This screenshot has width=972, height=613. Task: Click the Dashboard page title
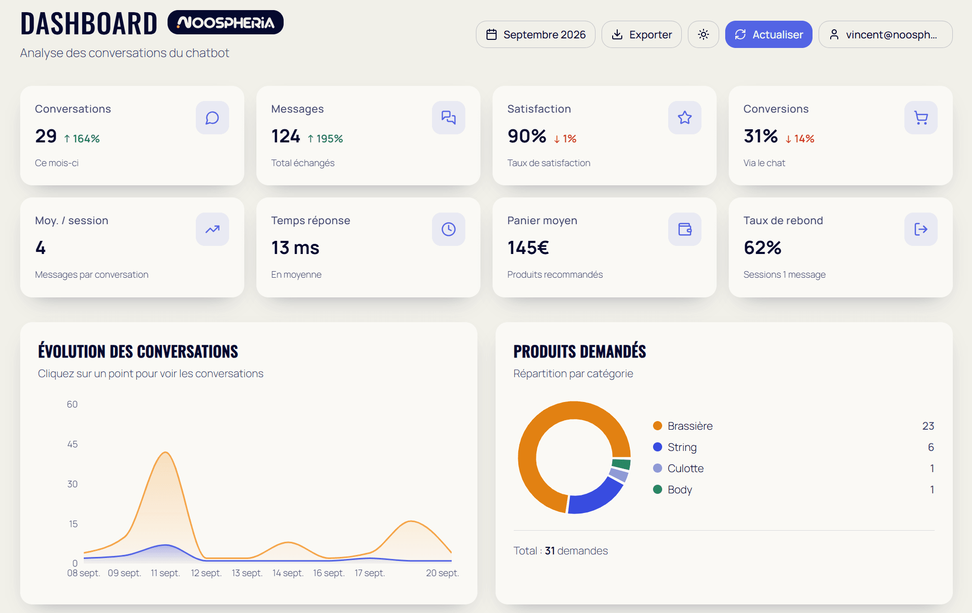(89, 23)
